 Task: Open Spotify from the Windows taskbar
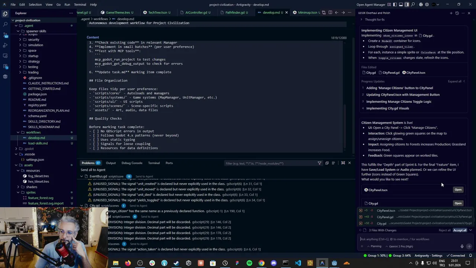point(249,263)
